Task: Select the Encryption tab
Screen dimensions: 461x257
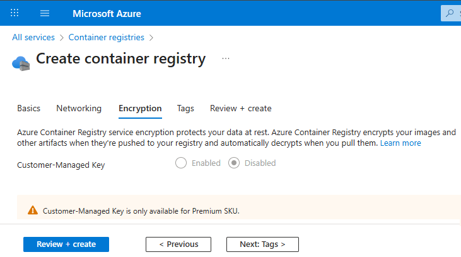Action: pos(140,108)
